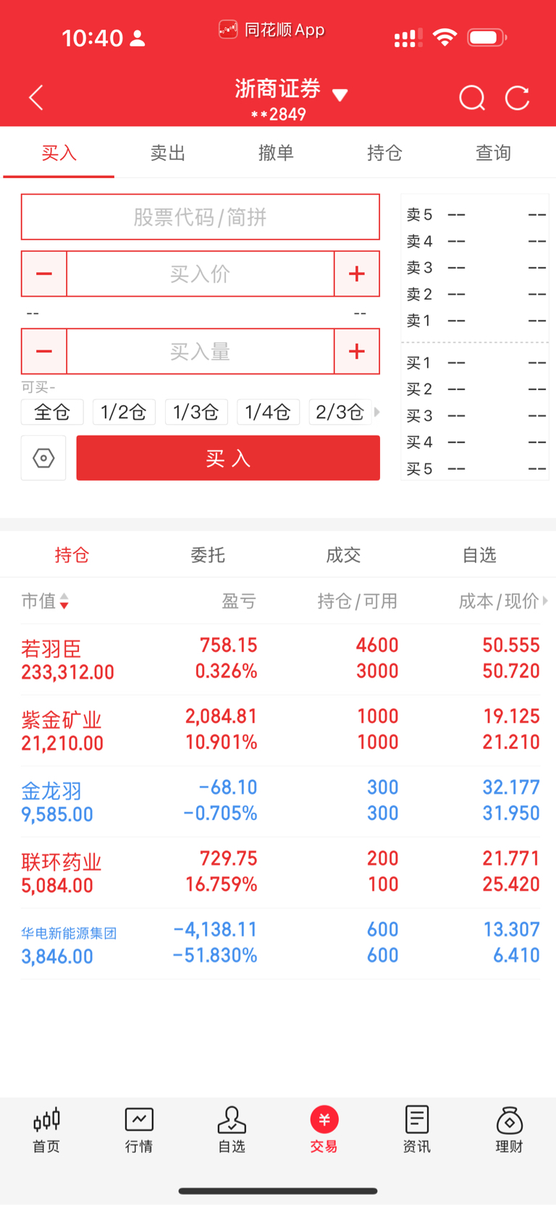Select 买1 order book row

(x=476, y=363)
